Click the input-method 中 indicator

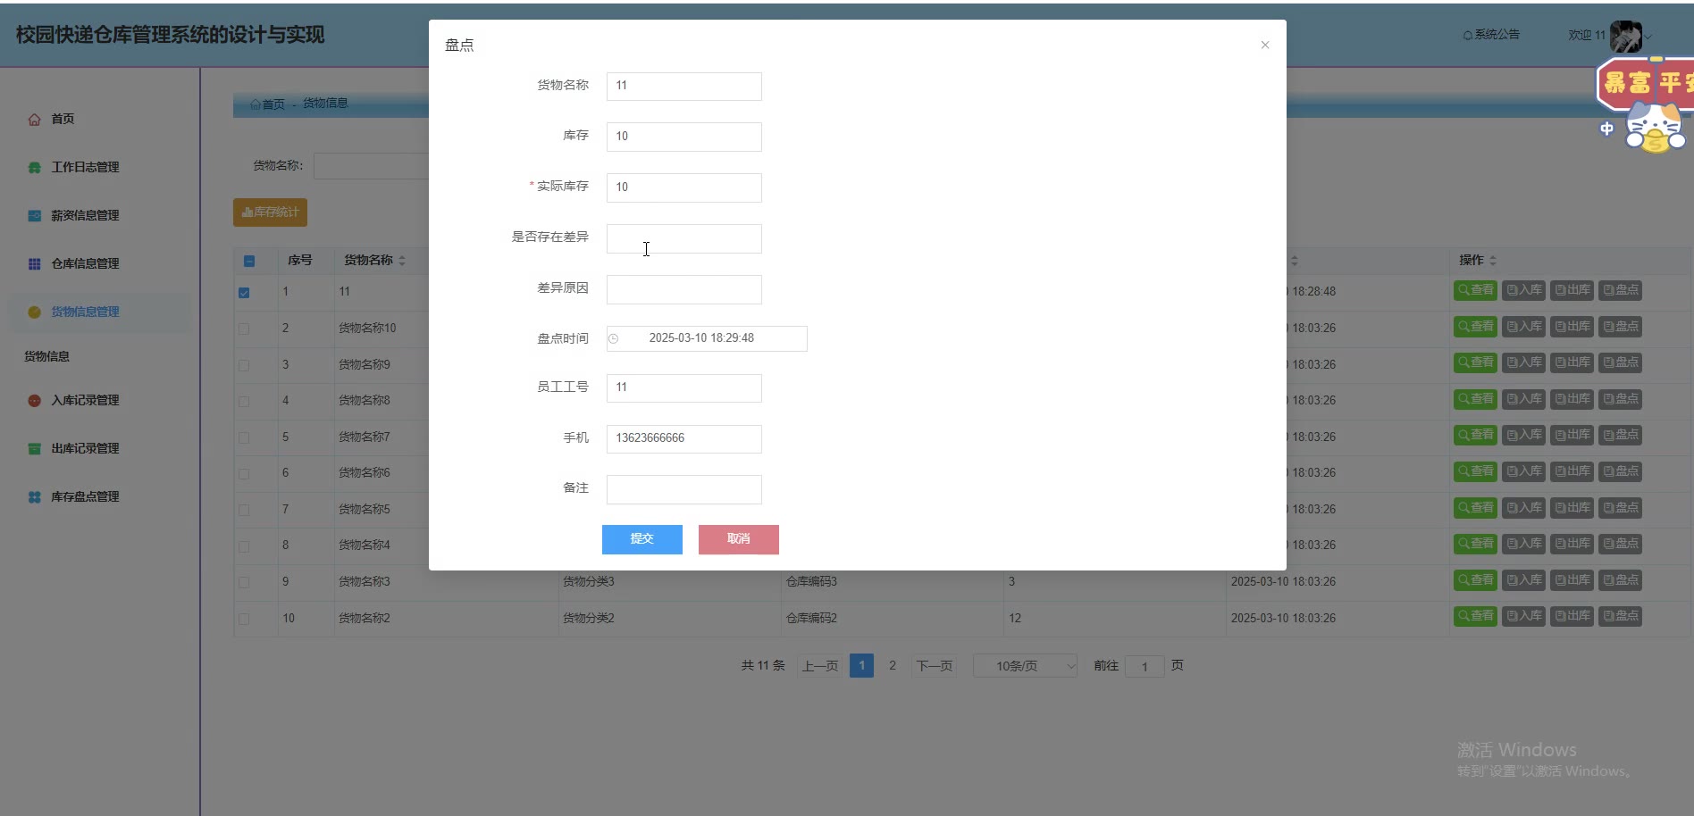[x=1606, y=129]
